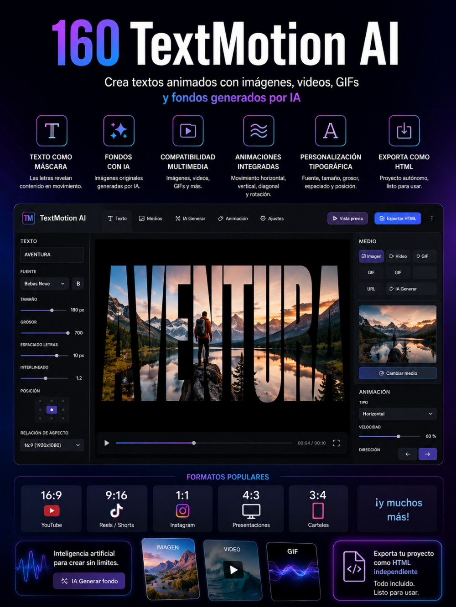The image size is (456, 607).
Task: Click the IA Generar fondo button
Action: (89, 581)
